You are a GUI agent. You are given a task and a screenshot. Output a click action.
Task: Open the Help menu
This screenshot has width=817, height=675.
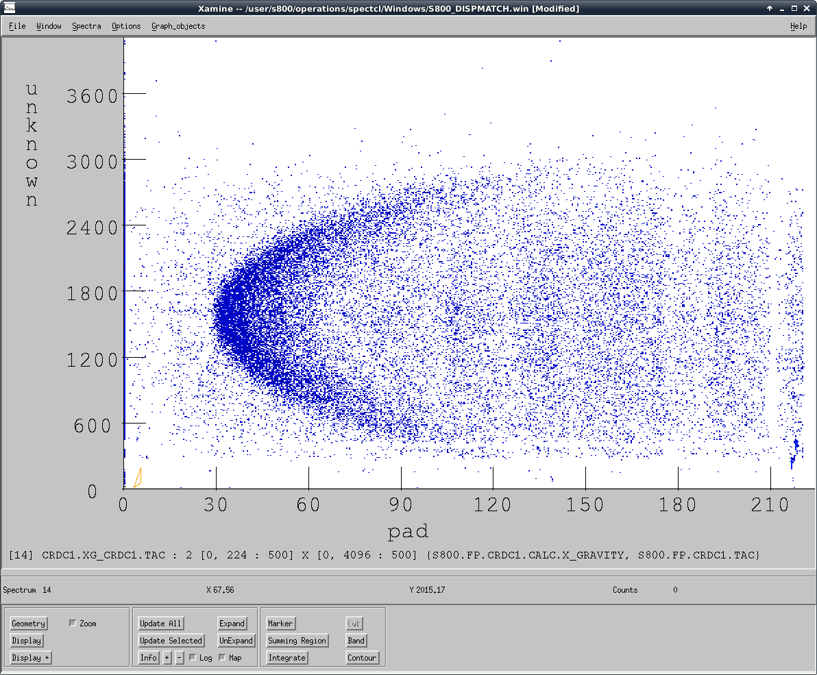[x=798, y=26]
